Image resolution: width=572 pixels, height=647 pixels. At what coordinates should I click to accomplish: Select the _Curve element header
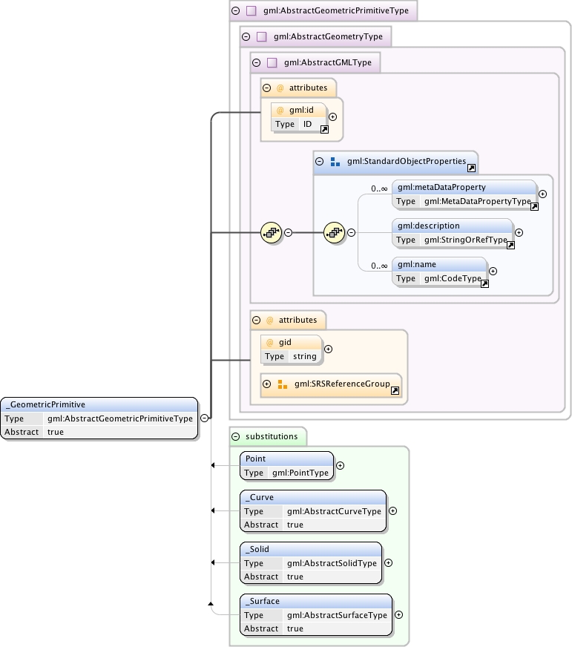[313, 498]
